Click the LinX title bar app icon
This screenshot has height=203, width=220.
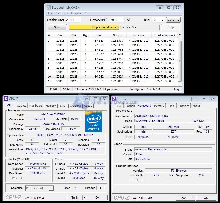49,7
